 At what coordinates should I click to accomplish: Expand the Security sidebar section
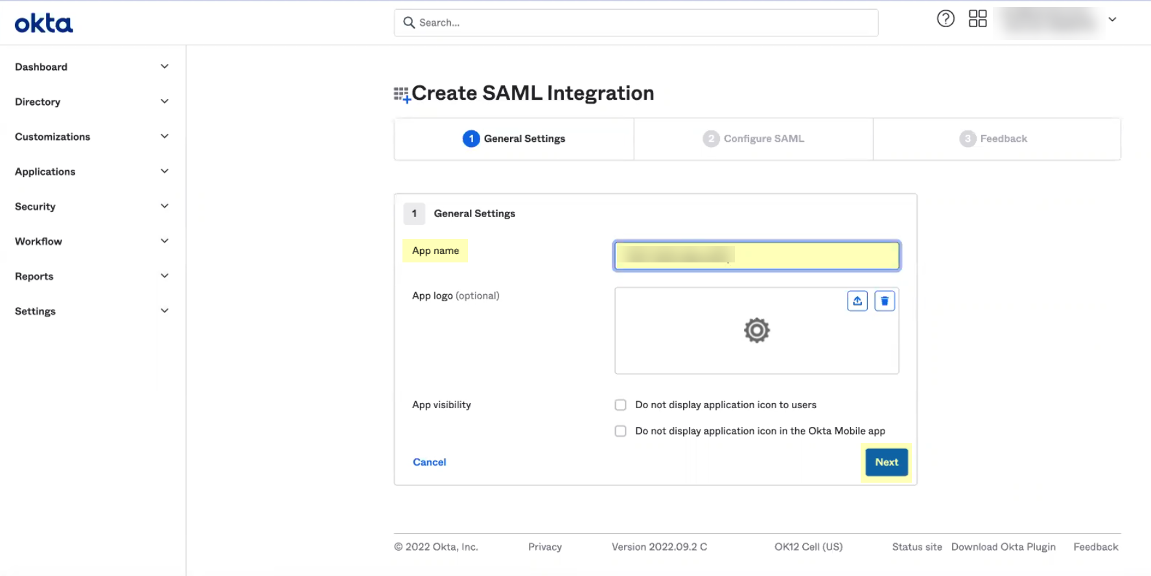click(x=92, y=207)
